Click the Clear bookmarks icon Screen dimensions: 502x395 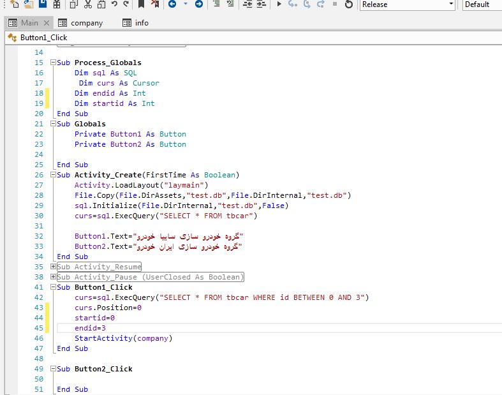pos(155,4)
